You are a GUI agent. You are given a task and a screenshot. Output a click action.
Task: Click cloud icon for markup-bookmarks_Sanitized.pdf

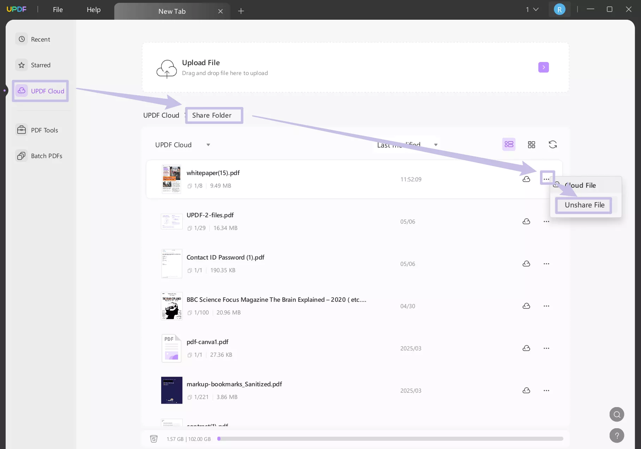pos(526,391)
